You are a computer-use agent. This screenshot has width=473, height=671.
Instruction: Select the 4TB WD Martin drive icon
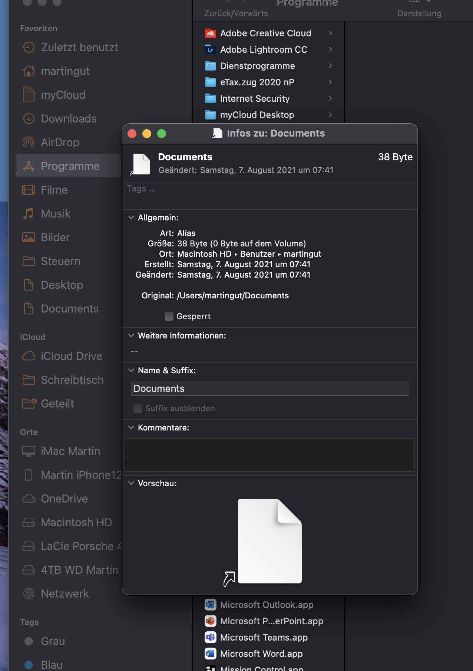tap(29, 570)
